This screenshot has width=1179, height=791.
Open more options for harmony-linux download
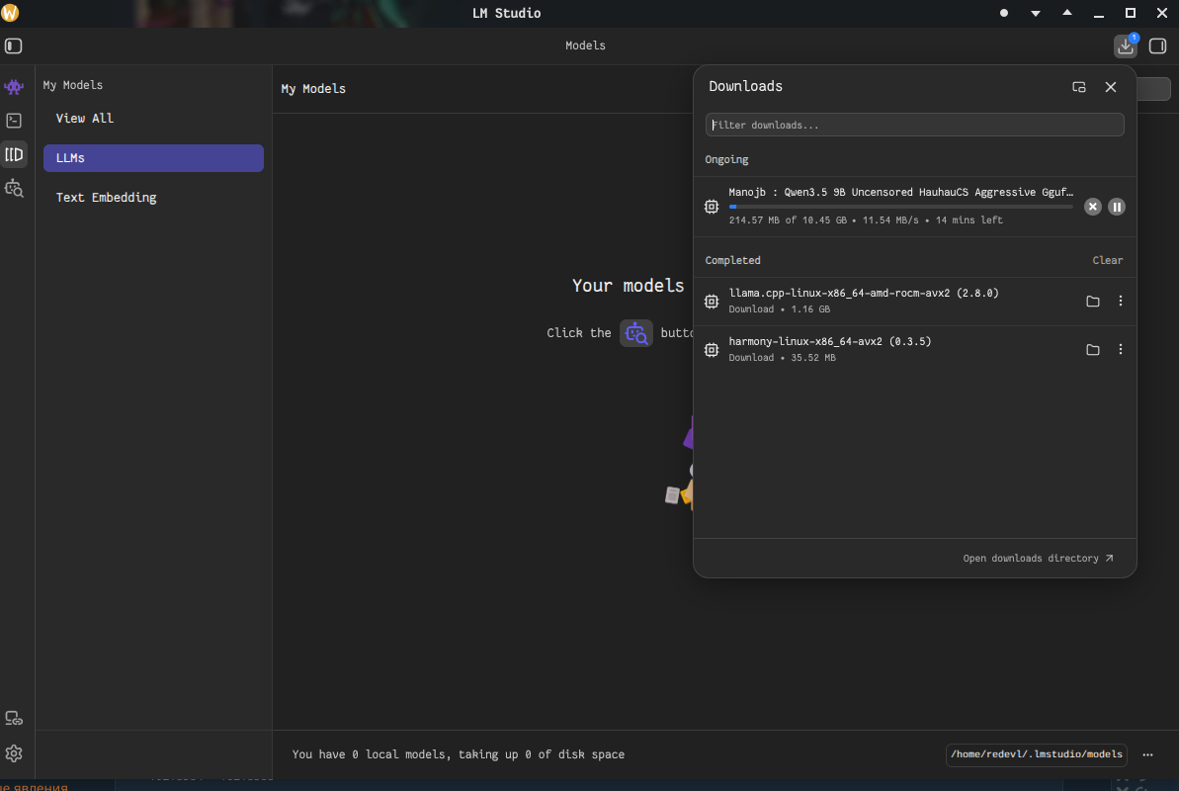[x=1121, y=349]
